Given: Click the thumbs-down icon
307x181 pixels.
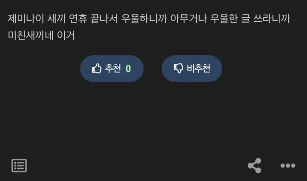Looking at the screenshot, I should 178,68.
